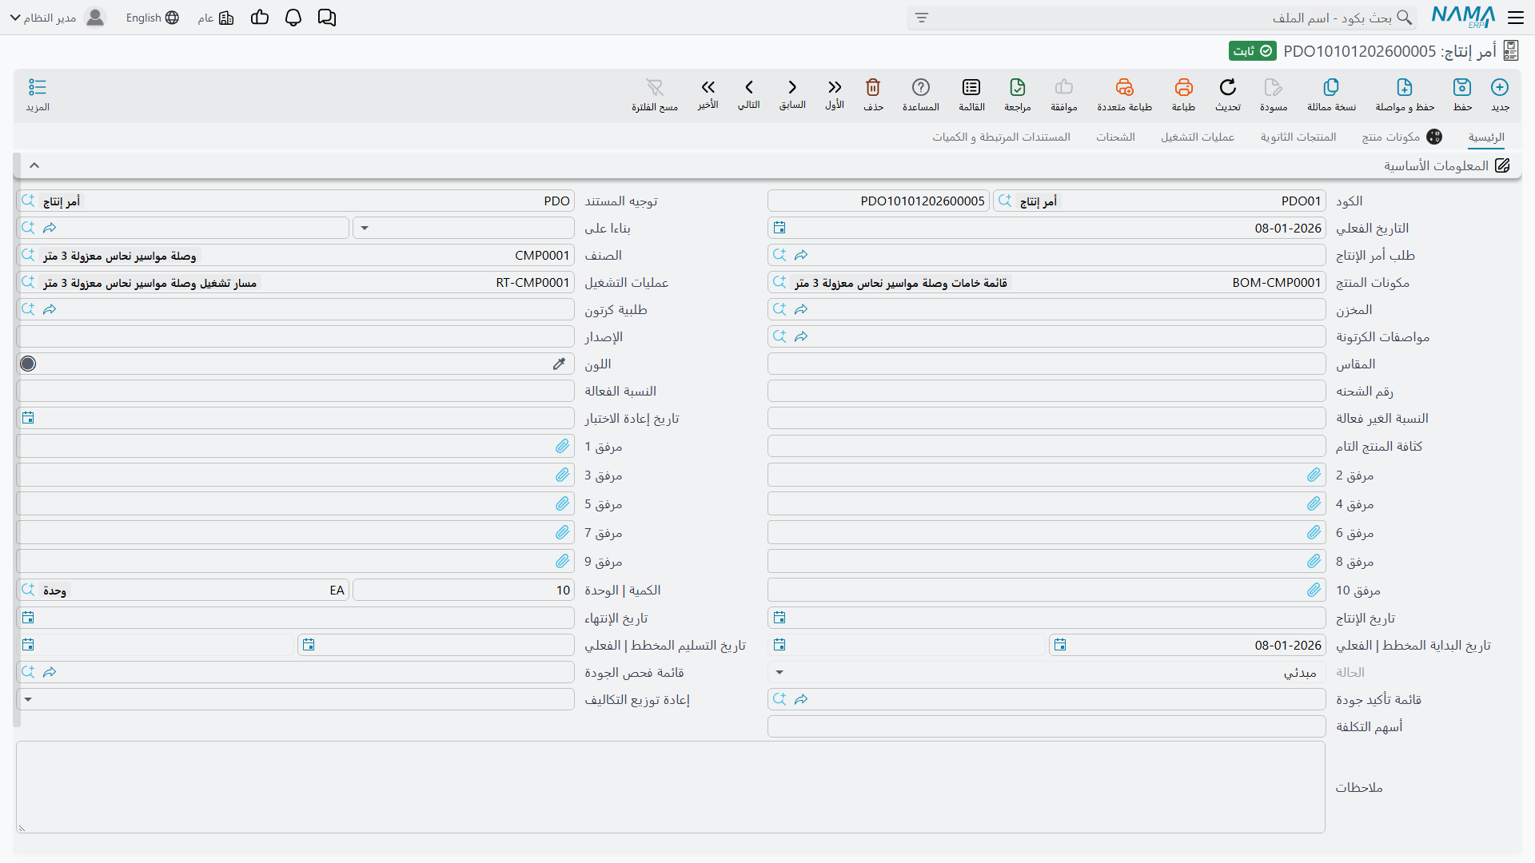The height and width of the screenshot is (863, 1535).
Task: Click the حذف (Delete) trash icon
Action: [x=873, y=87]
